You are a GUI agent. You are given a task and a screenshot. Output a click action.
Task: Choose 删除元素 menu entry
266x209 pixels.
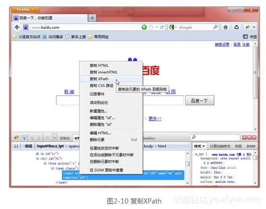(111, 140)
